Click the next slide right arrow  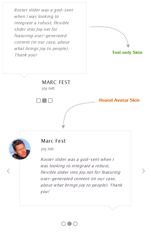click(143, 171)
